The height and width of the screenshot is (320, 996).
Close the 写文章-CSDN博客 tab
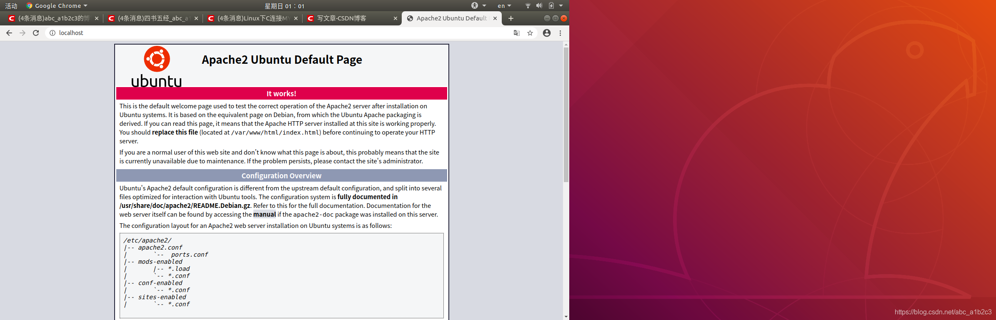coord(395,18)
